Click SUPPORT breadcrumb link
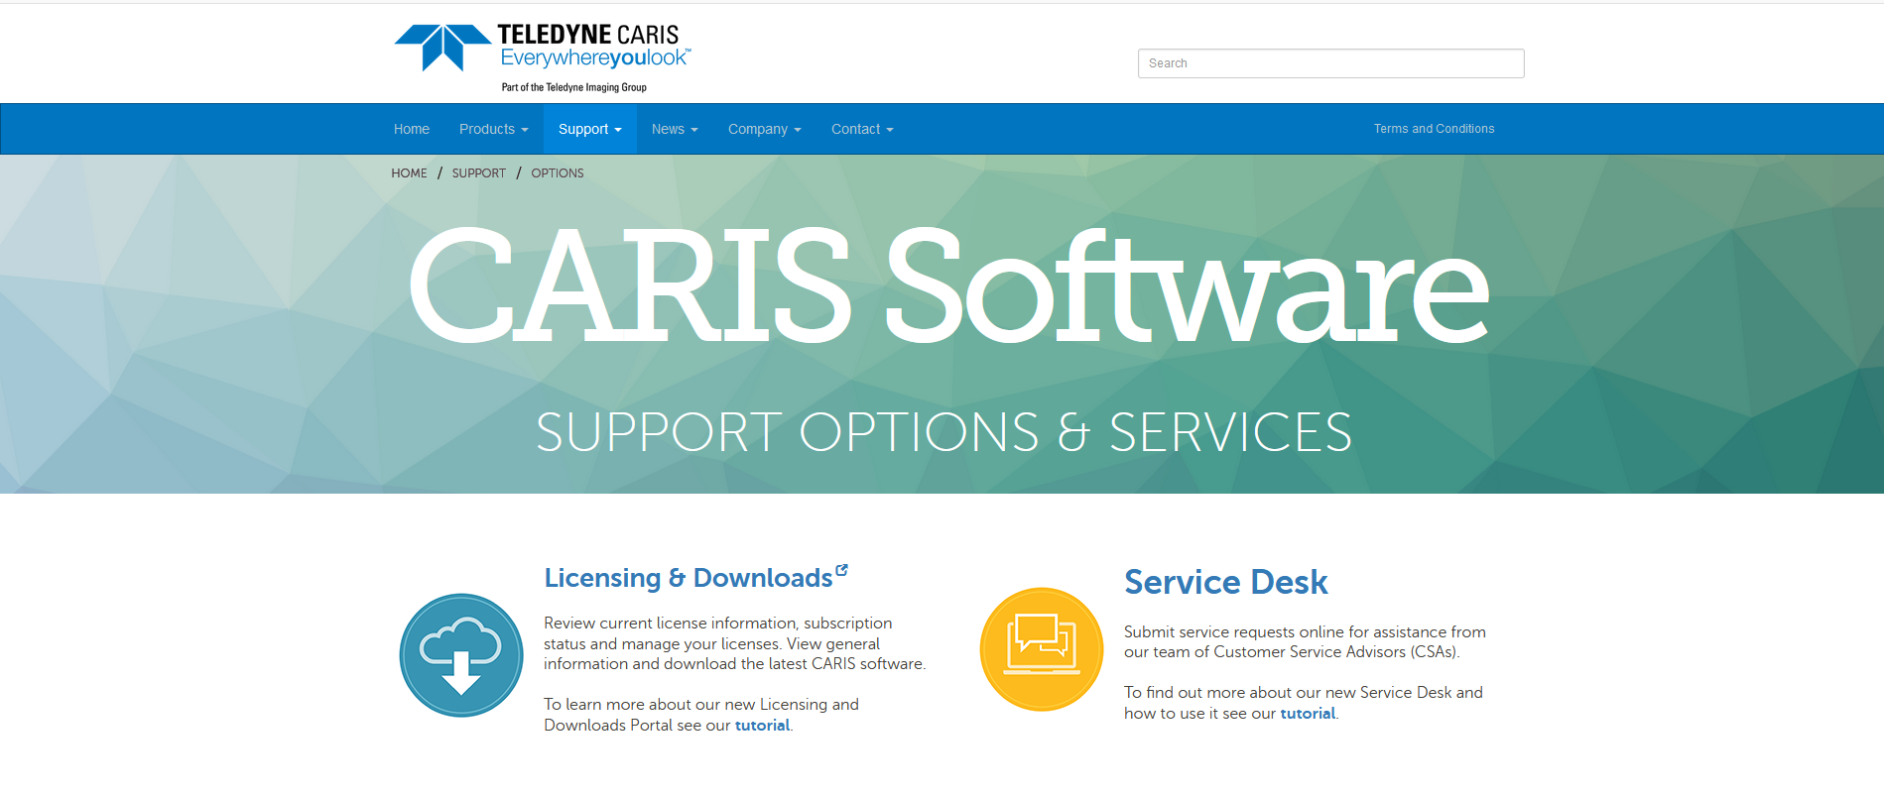The height and width of the screenshot is (796, 1884). [x=479, y=172]
